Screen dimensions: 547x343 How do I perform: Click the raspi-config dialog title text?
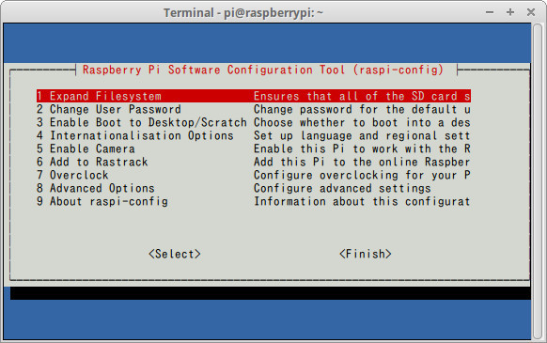pos(263,70)
